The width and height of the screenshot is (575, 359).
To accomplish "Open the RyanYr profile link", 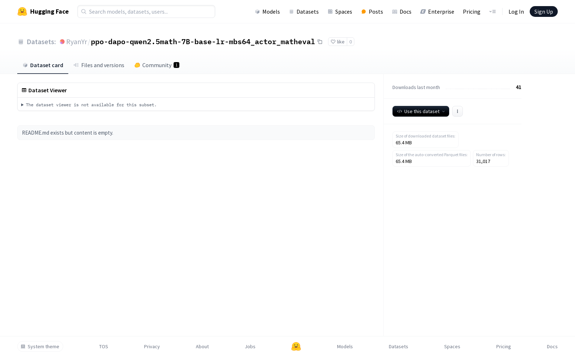I will coord(77,42).
